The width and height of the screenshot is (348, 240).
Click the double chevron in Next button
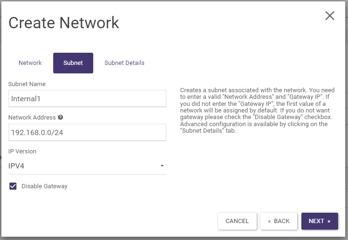coord(329,221)
